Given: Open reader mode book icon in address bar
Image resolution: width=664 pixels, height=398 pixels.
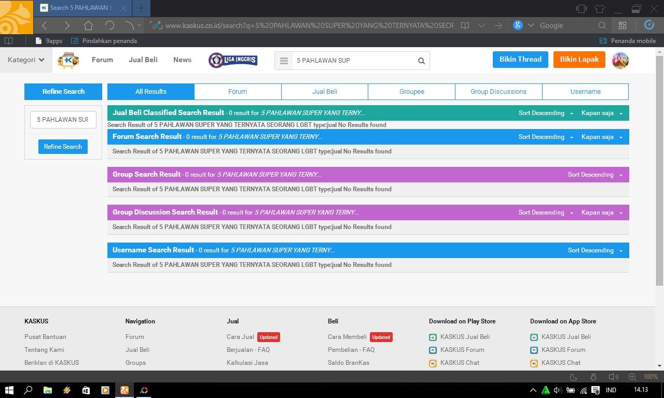Looking at the screenshot, I should pos(465,25).
